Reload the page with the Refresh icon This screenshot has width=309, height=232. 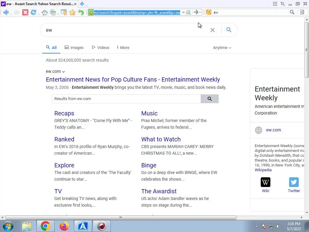(33, 12)
